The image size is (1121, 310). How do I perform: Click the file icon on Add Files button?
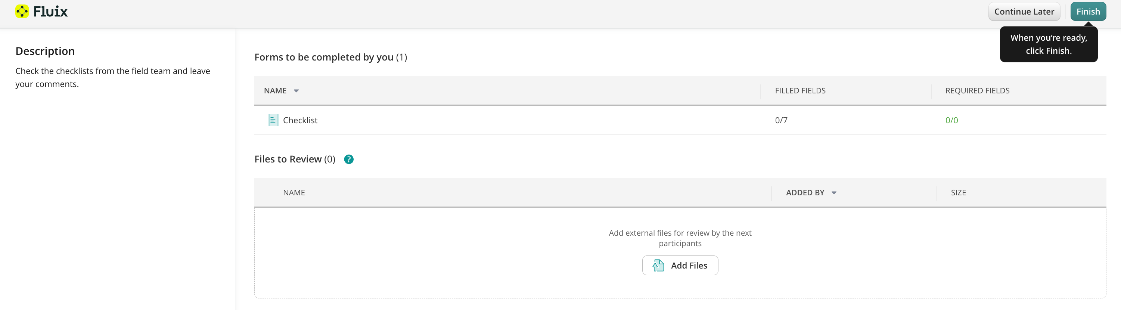(x=658, y=266)
